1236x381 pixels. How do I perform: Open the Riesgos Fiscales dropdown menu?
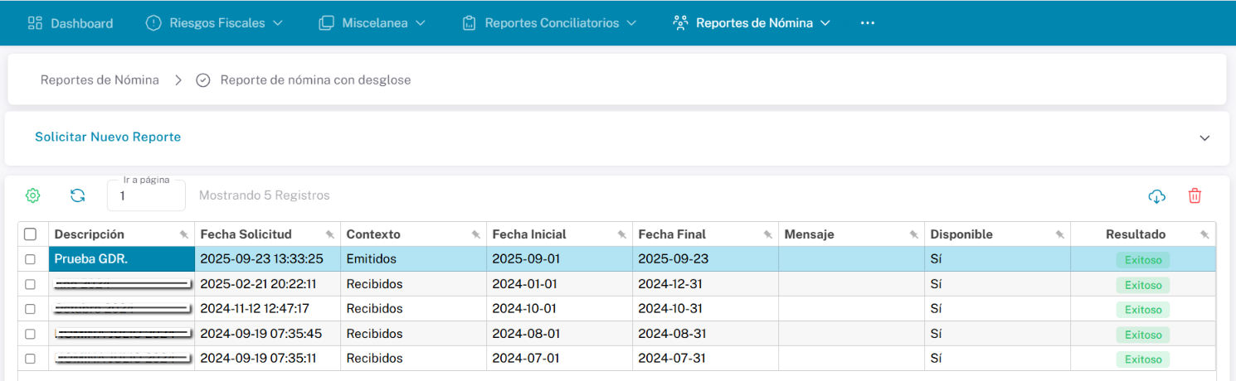tap(214, 23)
